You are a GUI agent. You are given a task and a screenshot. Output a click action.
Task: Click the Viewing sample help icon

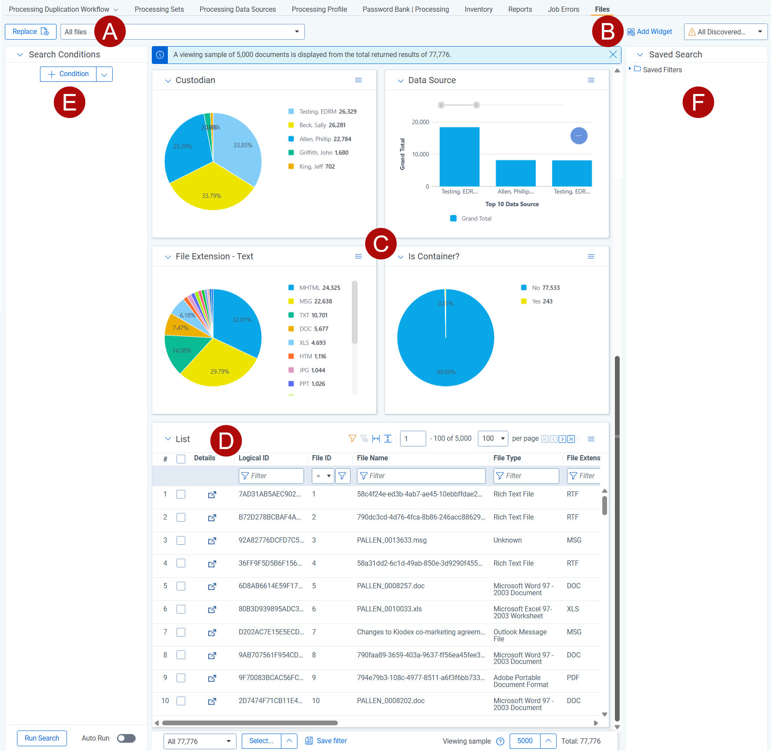pos(500,741)
